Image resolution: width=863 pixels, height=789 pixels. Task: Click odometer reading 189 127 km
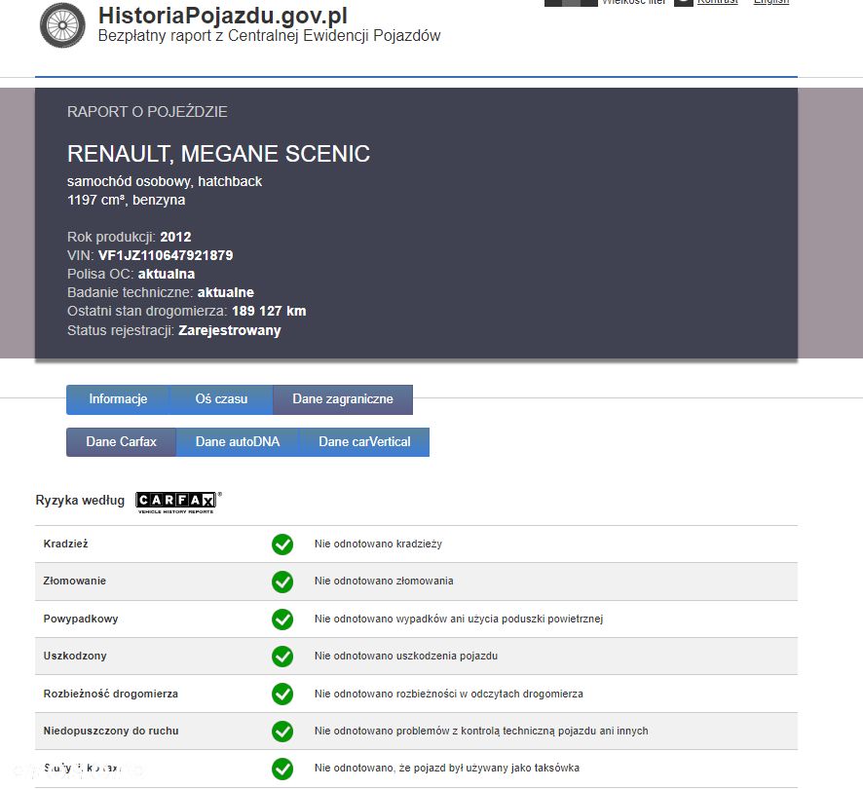tap(269, 311)
